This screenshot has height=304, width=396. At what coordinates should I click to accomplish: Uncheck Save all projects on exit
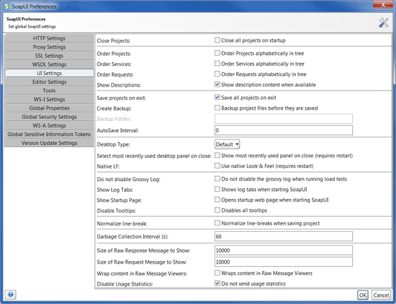(x=218, y=97)
